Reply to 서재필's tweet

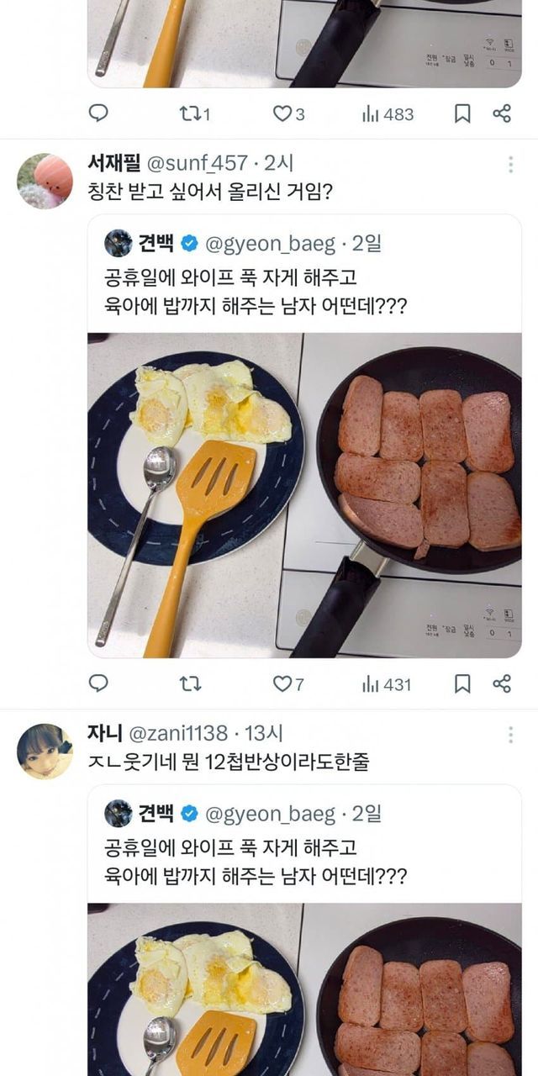[x=98, y=684]
